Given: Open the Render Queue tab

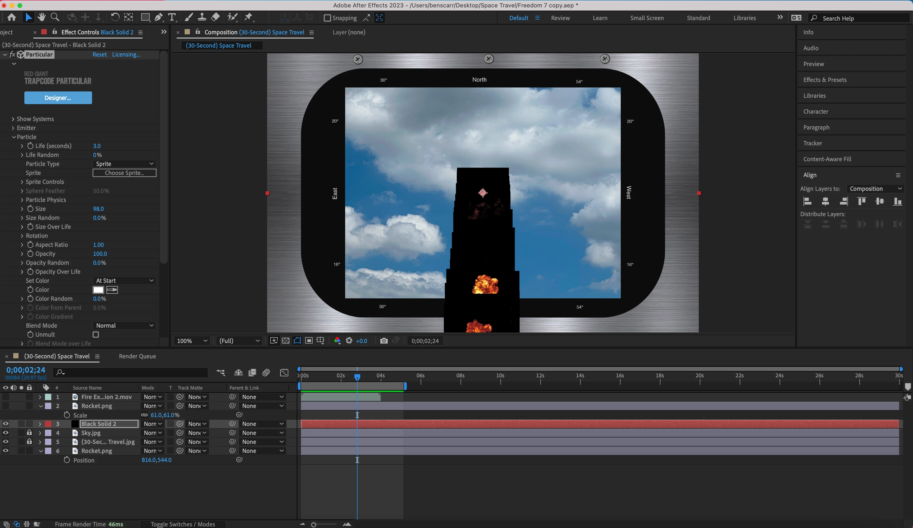Looking at the screenshot, I should pyautogui.click(x=137, y=356).
